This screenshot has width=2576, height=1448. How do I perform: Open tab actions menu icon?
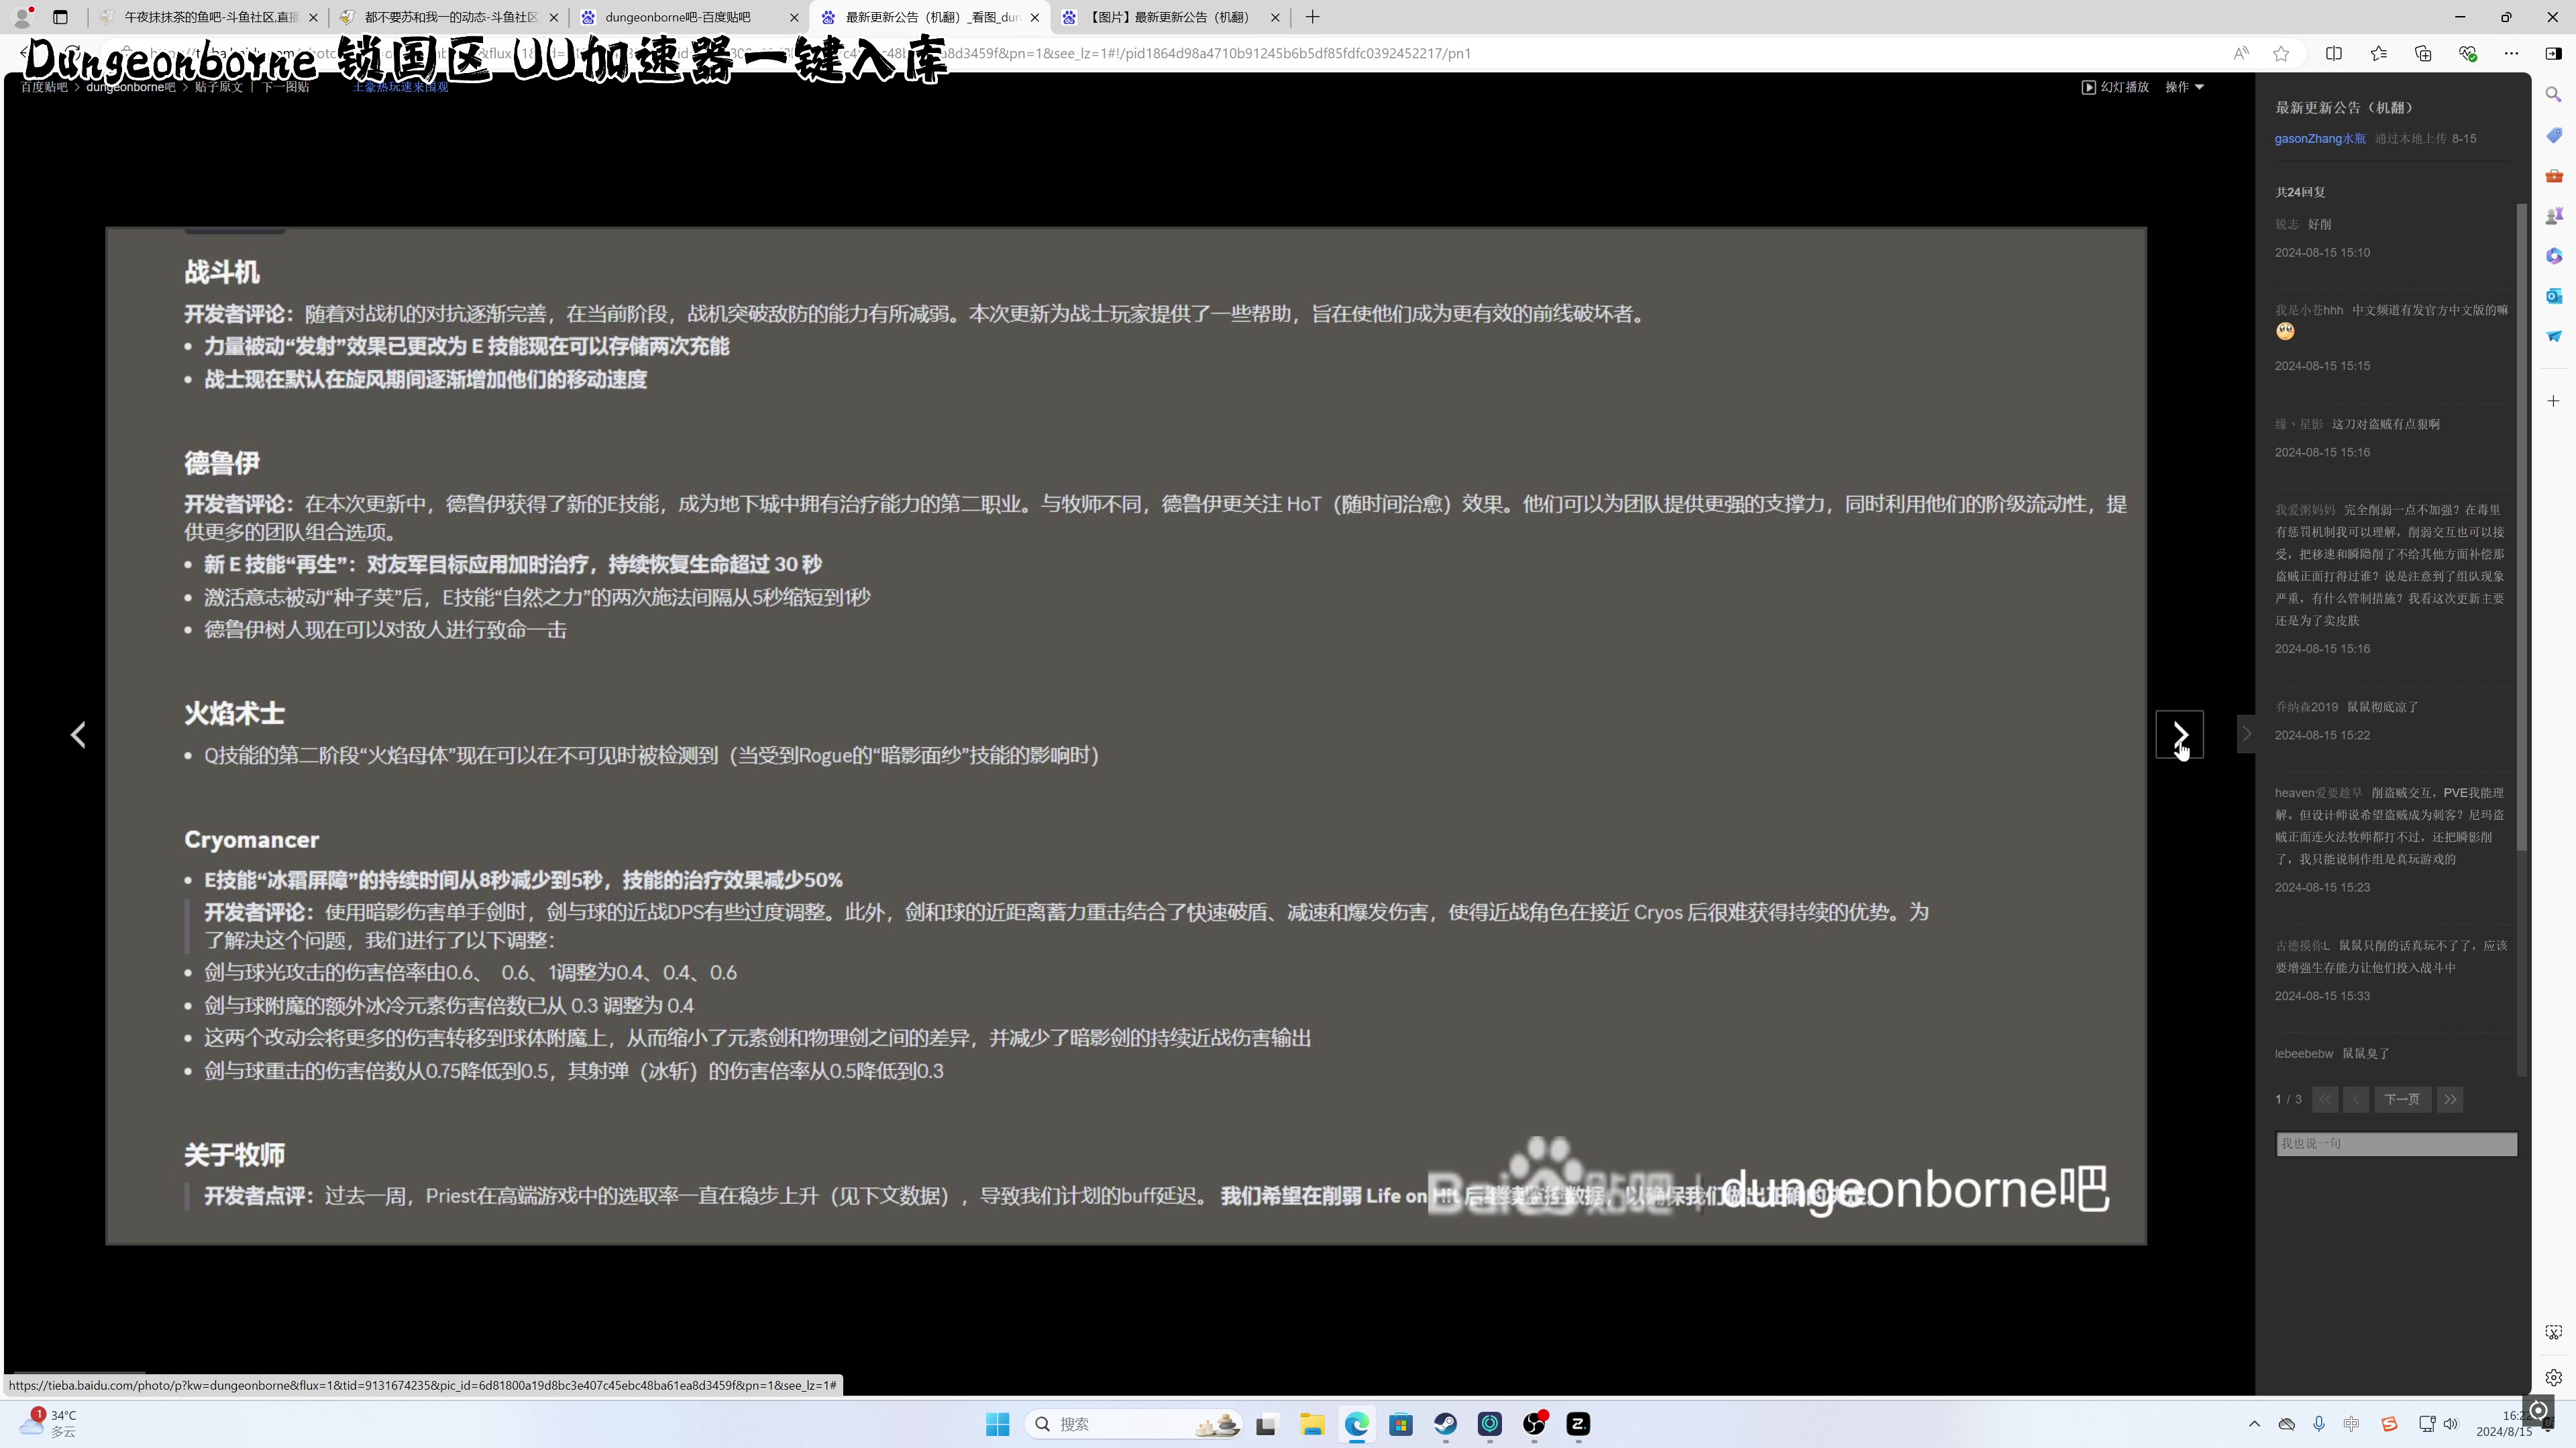point(60,17)
